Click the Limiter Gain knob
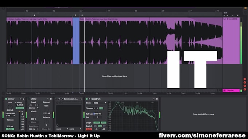Viewport: 248px width, 139px height. click(10, 107)
